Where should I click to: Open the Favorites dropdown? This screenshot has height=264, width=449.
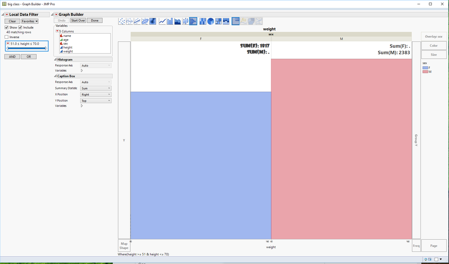pyautogui.click(x=30, y=21)
